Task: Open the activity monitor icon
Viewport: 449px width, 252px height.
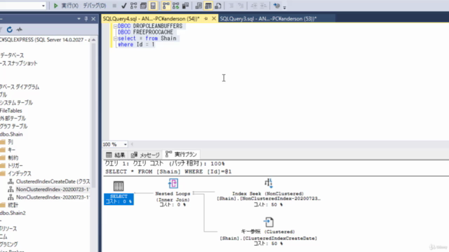Action: (x=19, y=29)
